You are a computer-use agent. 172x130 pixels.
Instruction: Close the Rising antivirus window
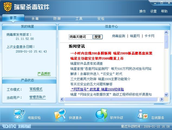pyautogui.click(x=169, y=3)
